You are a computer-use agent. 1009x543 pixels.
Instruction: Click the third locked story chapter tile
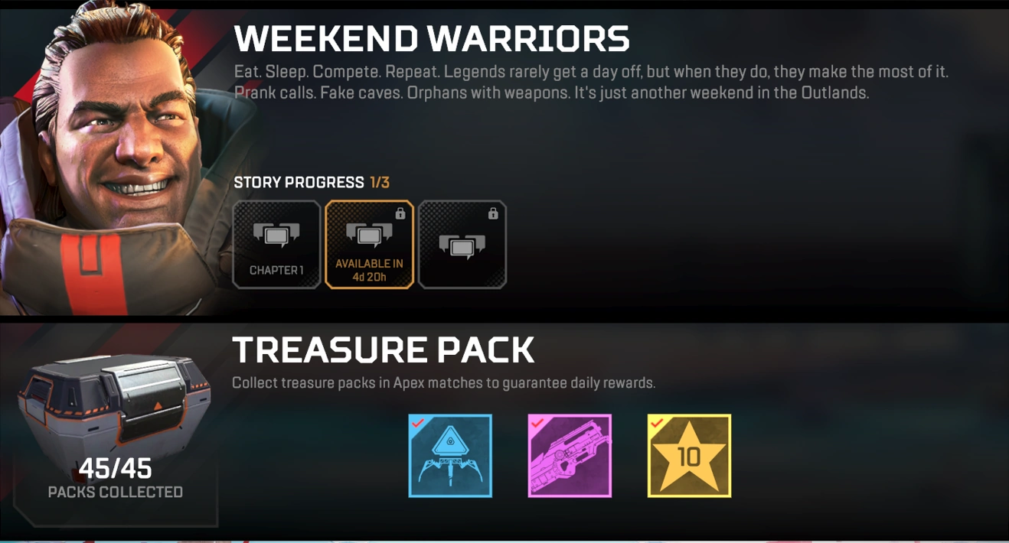[462, 244]
